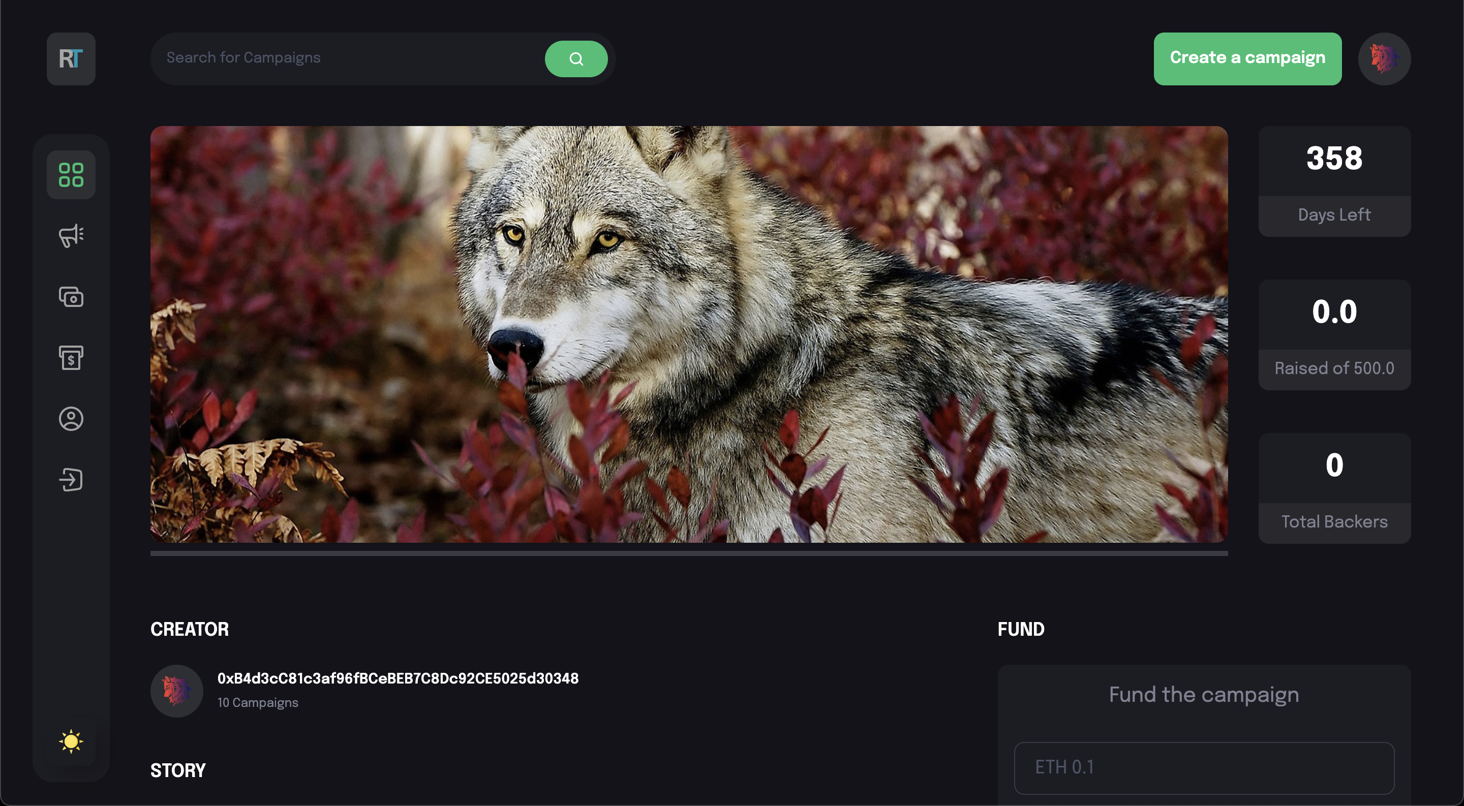Click the wolf campaign image
This screenshot has height=806, width=1464.
(x=689, y=334)
